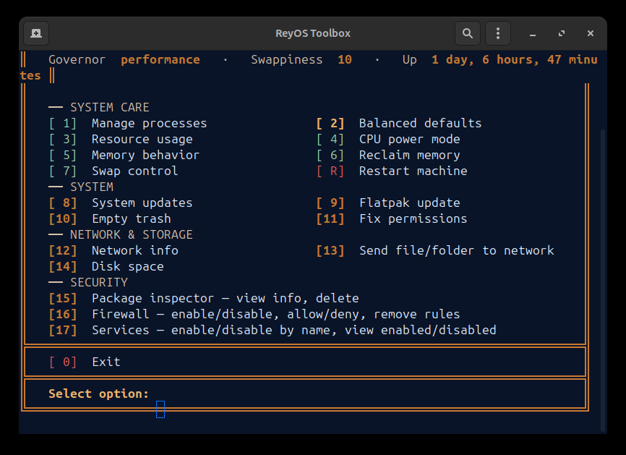This screenshot has height=455, width=626.
Task: Click Send file/folder to network
Action: [435, 250]
